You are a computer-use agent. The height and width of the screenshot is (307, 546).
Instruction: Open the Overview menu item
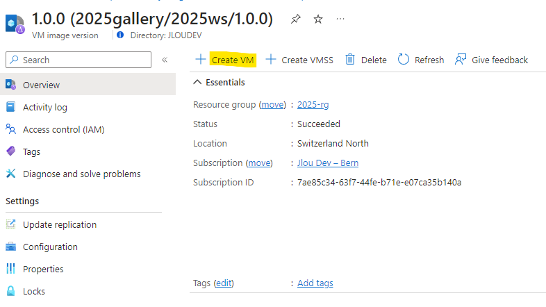coord(88,85)
